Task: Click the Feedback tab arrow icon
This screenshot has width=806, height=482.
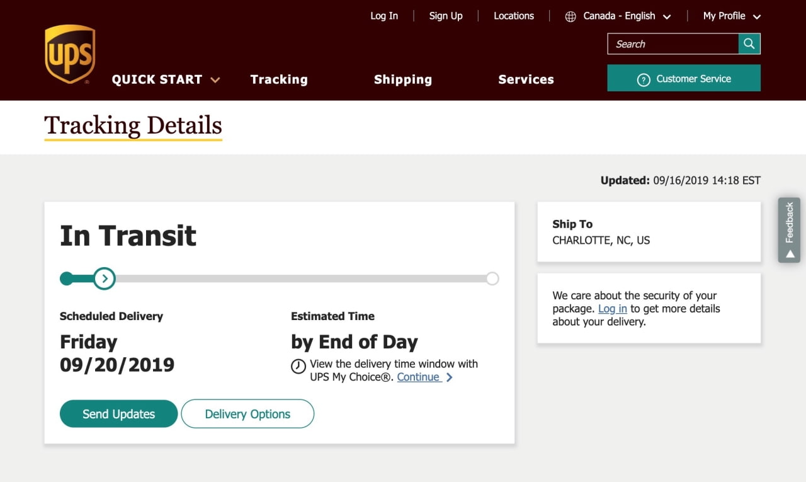Action: tap(790, 253)
